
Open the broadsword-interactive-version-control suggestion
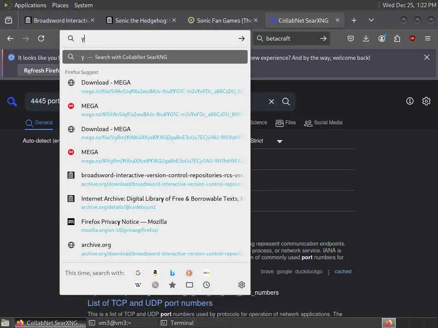point(155,179)
